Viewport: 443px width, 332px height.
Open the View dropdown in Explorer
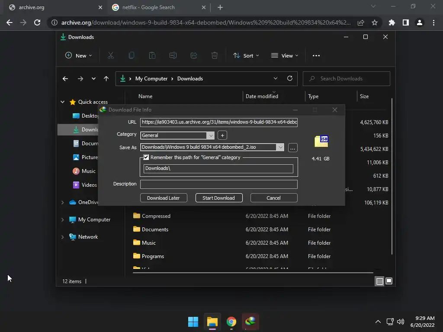point(285,56)
